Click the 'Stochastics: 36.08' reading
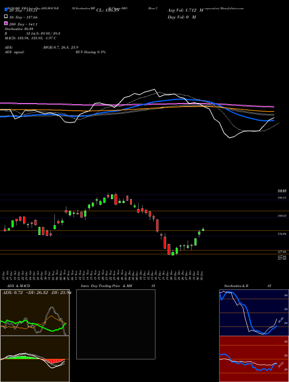This screenshot has height=382, width=289. 19,29
